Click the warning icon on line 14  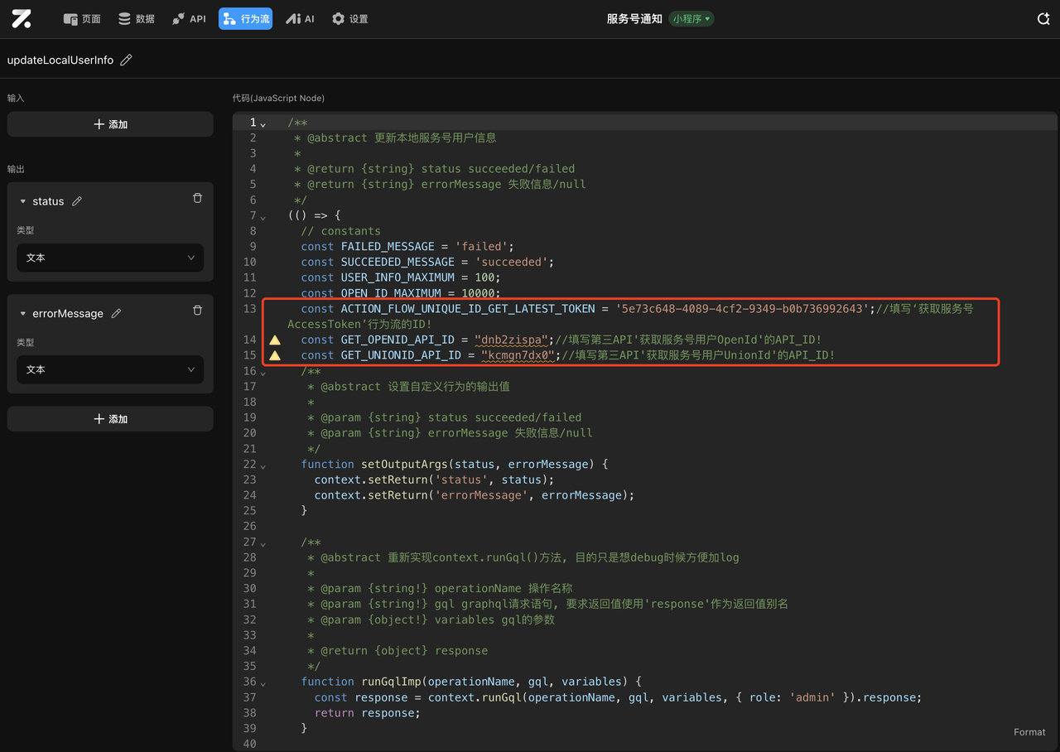click(x=275, y=340)
